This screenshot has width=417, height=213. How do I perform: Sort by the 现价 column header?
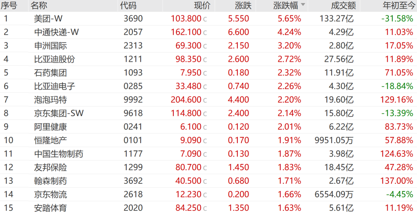click(202, 5)
